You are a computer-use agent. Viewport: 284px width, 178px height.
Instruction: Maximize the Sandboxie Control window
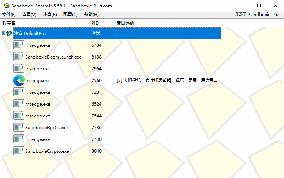coord(259,6)
